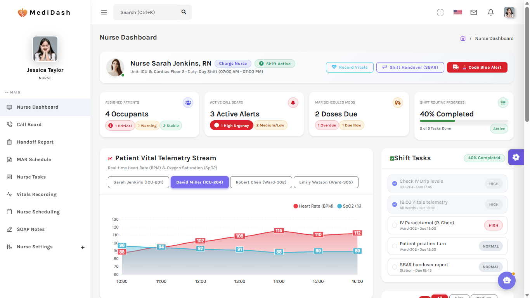Open the chatbot assistant floating button

pos(507,280)
